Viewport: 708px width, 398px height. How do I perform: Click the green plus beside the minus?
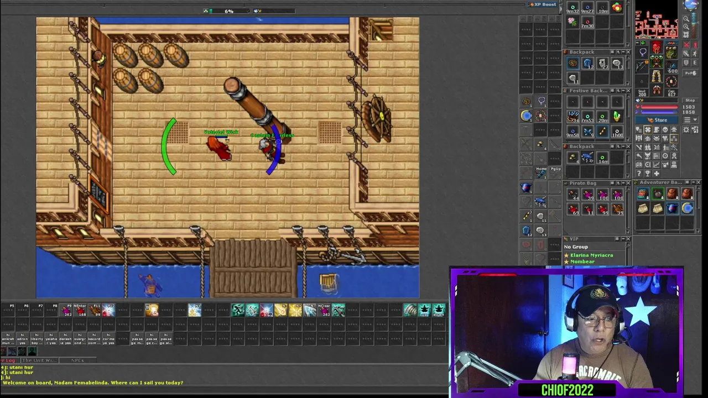point(643,43)
